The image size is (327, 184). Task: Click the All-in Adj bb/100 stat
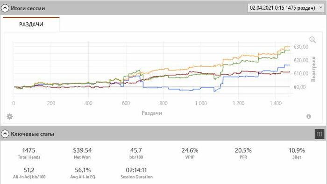(x=29, y=173)
